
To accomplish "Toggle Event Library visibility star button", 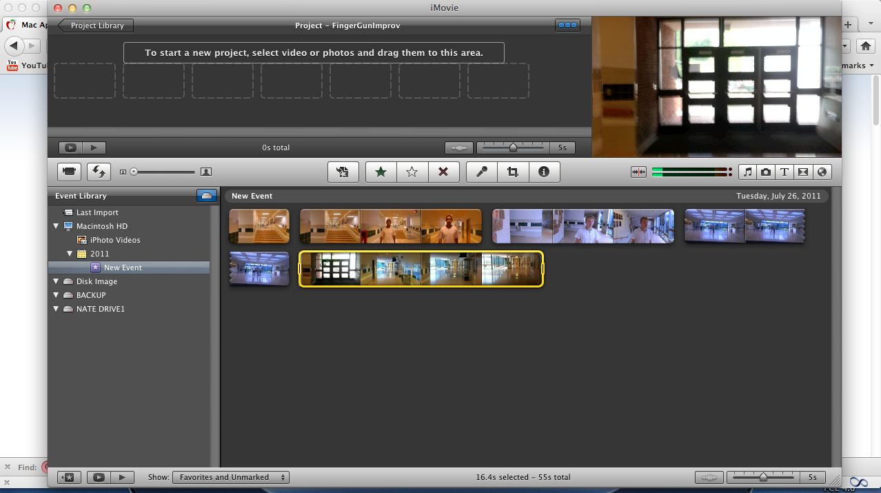I will (70, 477).
